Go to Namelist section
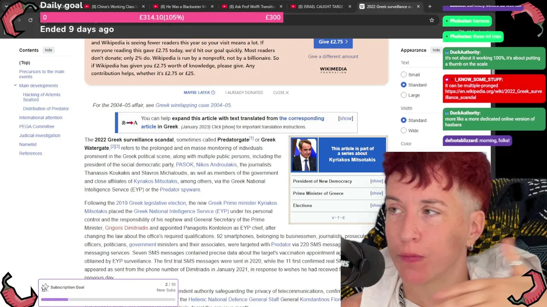Viewport: 547px width, 307px height. (28, 145)
